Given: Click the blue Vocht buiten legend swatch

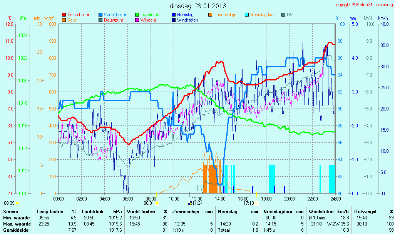Looking at the screenshot, I should tap(100, 15).
